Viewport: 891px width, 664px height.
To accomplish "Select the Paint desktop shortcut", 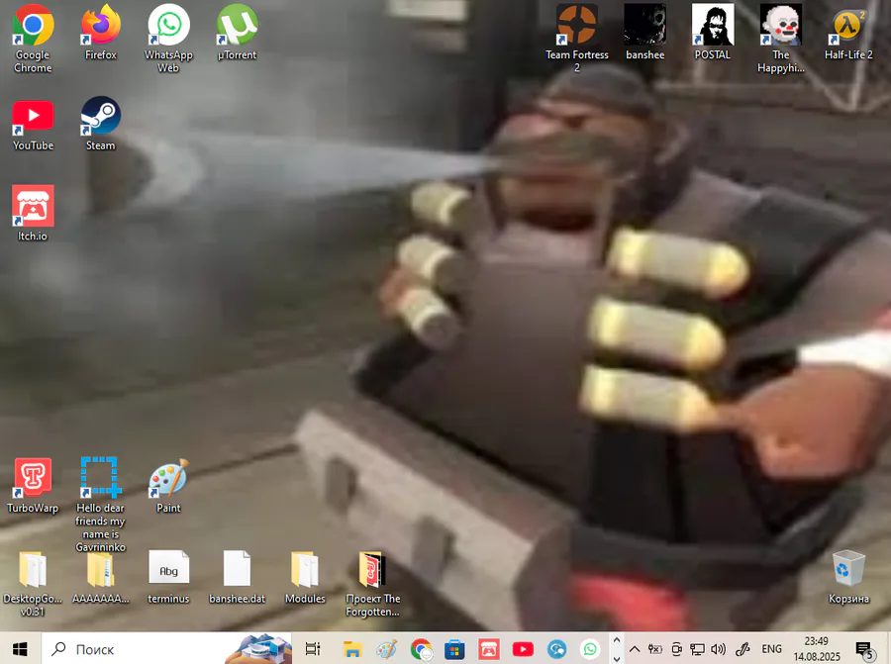I will pyautogui.click(x=168, y=486).
